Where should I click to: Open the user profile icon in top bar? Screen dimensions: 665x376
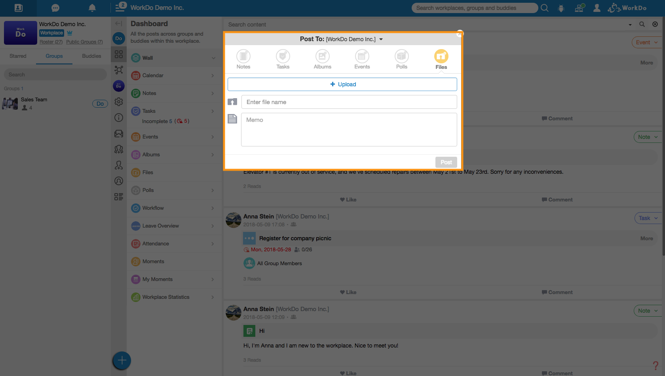597,8
